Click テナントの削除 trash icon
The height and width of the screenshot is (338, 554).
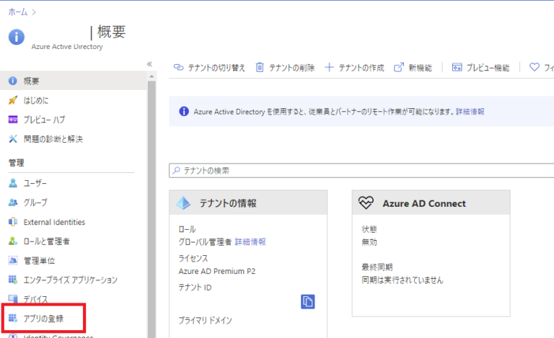tap(260, 68)
